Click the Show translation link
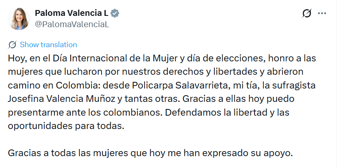 click(48, 45)
